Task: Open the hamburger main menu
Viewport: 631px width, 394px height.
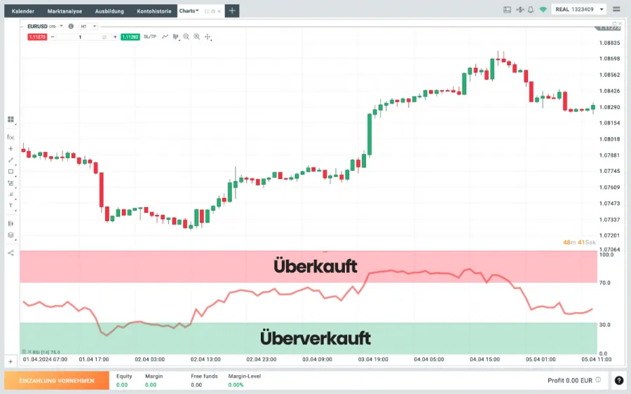Action: click(x=616, y=9)
